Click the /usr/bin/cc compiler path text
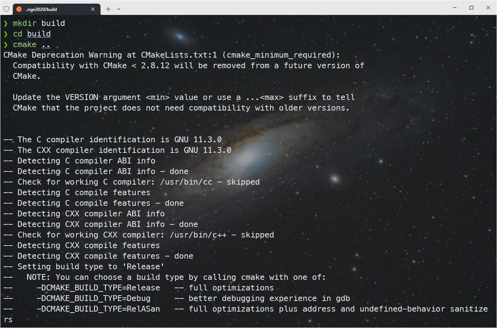Viewport: 497px width, 328px height. click(x=186, y=182)
